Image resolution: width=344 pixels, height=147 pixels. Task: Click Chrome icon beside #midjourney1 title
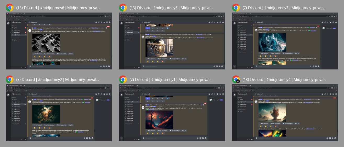point(123,79)
